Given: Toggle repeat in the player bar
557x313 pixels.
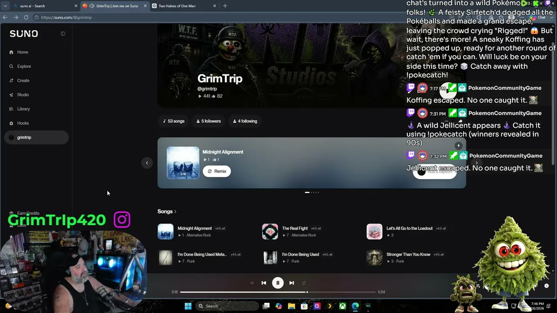Looking at the screenshot, I should [304, 283].
